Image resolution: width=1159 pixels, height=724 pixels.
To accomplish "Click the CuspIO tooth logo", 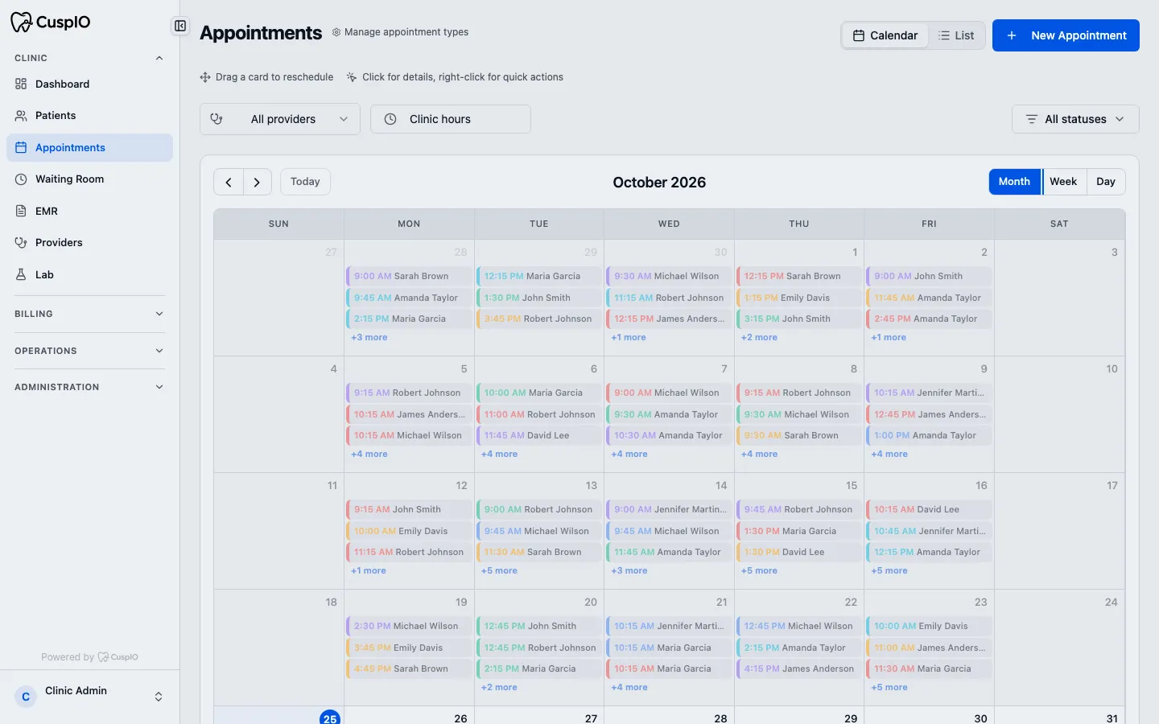I will click(21, 22).
